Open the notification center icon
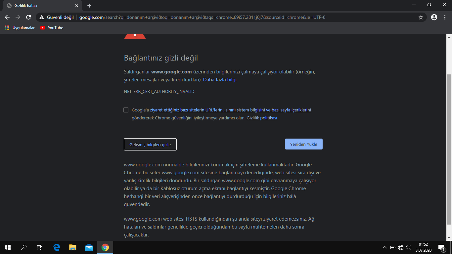This screenshot has width=452, height=254. (441, 247)
